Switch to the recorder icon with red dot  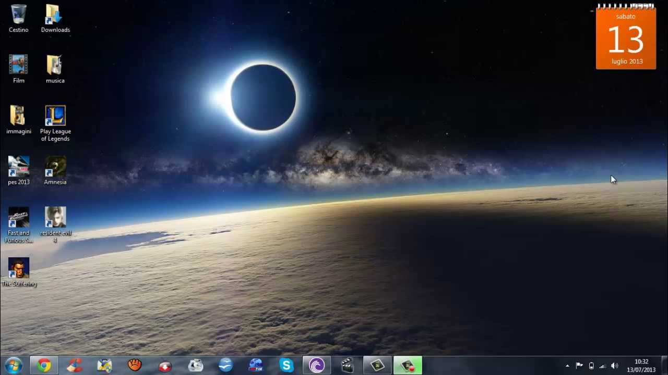(408, 366)
